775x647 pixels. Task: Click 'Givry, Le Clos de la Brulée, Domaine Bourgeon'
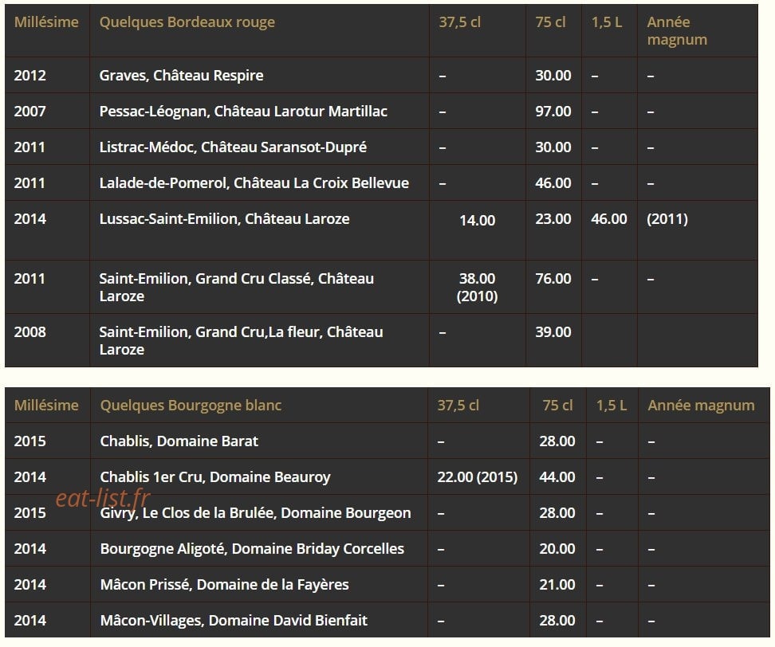(x=255, y=513)
